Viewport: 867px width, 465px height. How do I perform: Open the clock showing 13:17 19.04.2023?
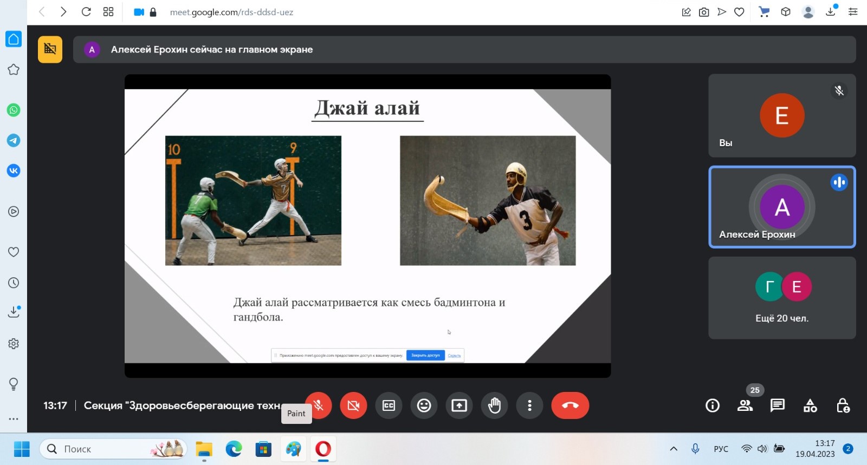click(815, 449)
